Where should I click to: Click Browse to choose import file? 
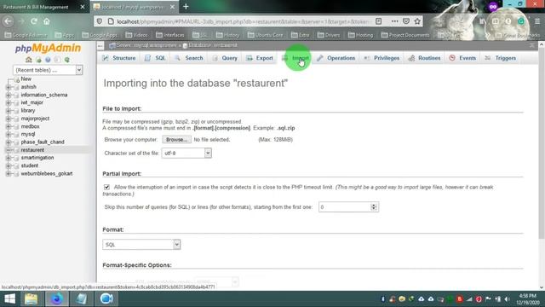click(x=176, y=140)
